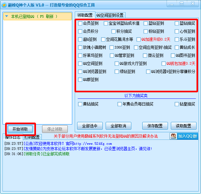Toggle the 会员积分 checkbox
Image resolution: width=201 pixels, height=194 pixels.
point(80,31)
